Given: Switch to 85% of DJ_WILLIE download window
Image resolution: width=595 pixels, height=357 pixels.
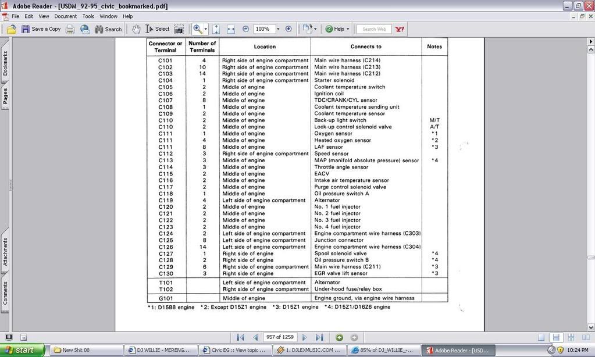Looking at the screenshot, I should (x=384, y=350).
